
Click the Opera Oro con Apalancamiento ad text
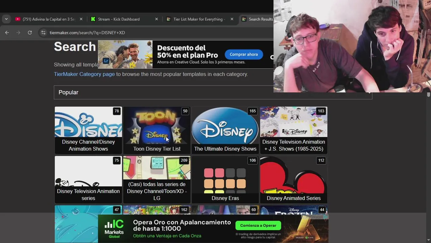182,225
